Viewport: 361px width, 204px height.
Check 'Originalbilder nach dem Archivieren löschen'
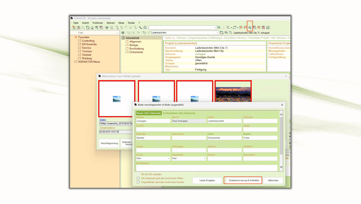point(138,182)
